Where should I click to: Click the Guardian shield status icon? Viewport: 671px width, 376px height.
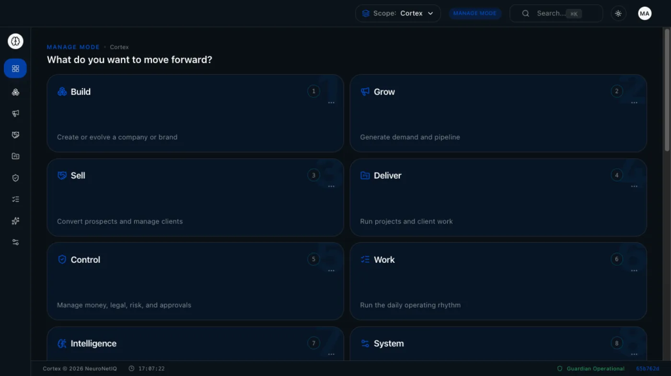click(x=560, y=369)
